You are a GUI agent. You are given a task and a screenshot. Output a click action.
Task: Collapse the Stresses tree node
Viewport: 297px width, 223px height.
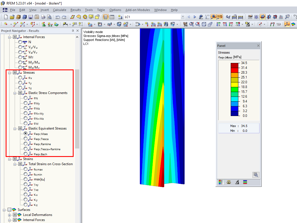pyautogui.click(x=9, y=73)
